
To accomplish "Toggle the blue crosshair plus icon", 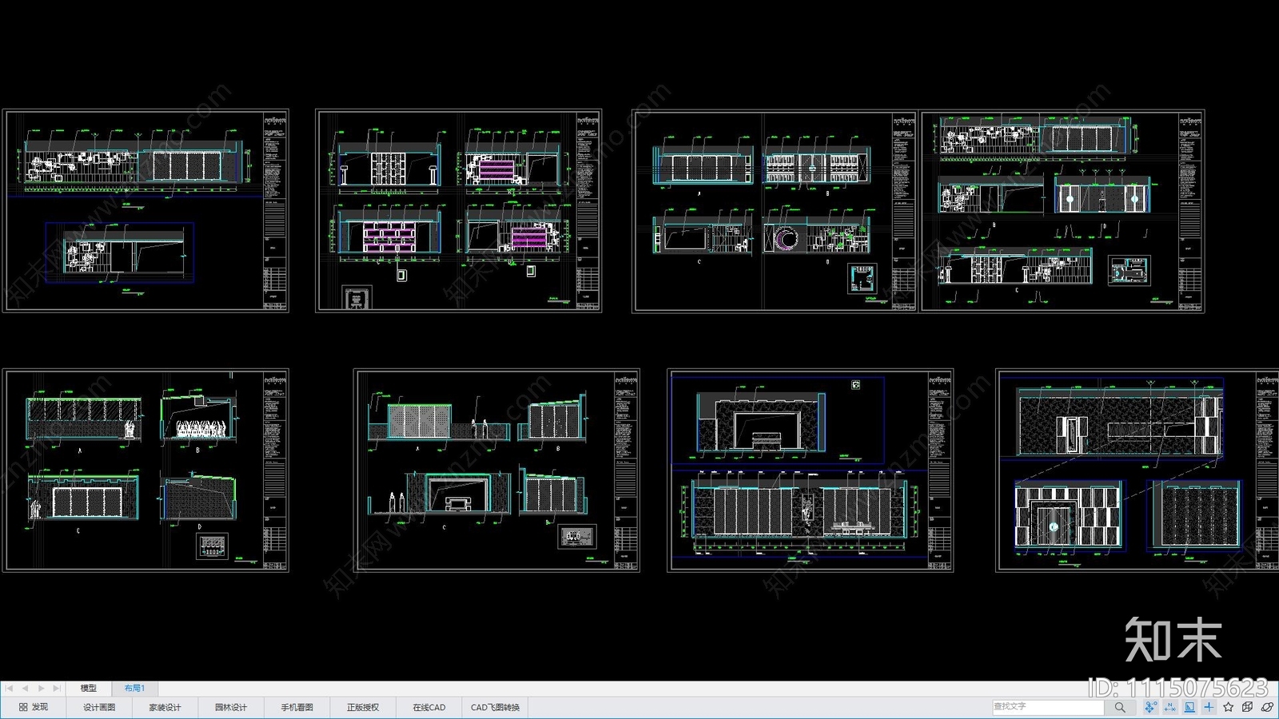I will point(1209,707).
